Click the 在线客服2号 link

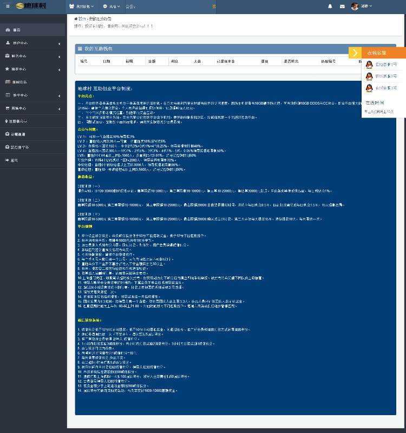[386, 76]
